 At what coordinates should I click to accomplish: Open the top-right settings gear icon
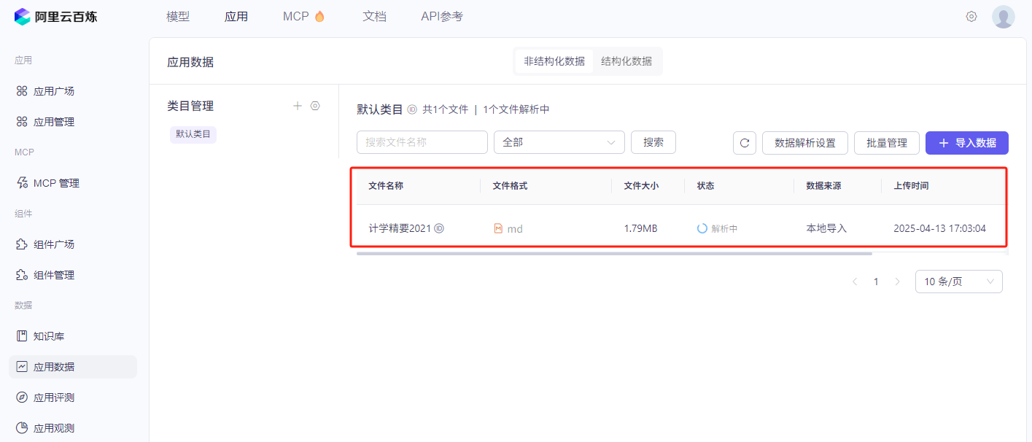pyautogui.click(x=971, y=17)
